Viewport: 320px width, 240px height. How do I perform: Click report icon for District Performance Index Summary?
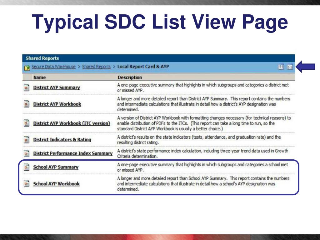click(27, 153)
